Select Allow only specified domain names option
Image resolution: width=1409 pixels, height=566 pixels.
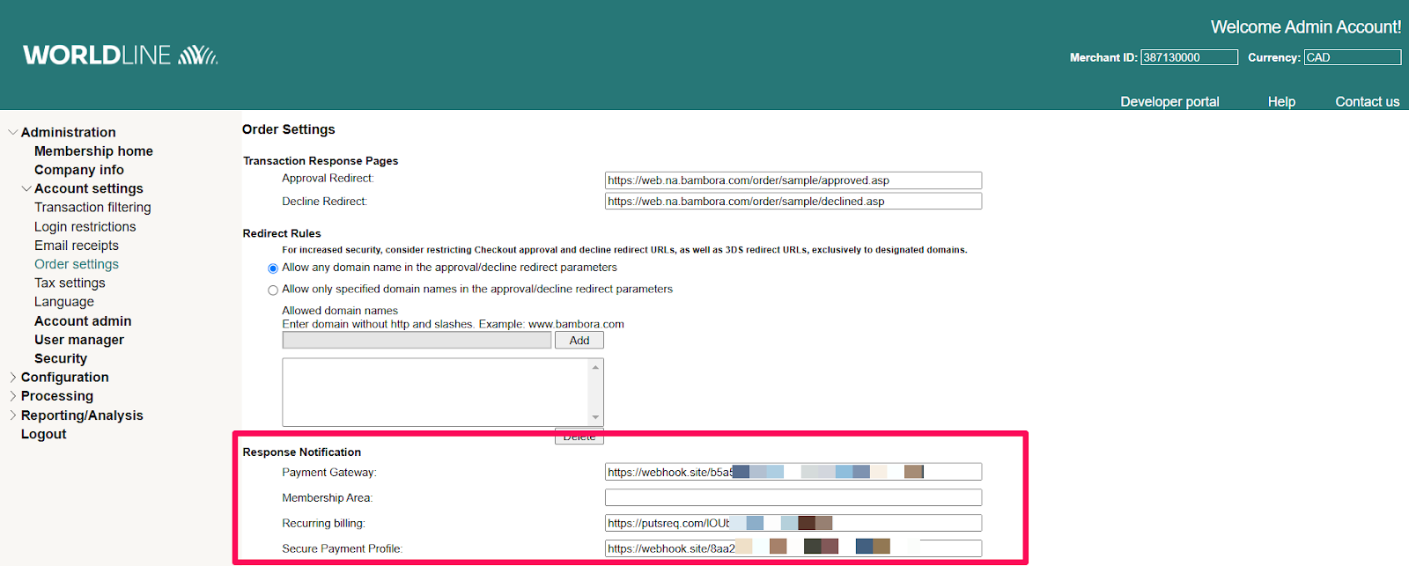click(x=273, y=290)
